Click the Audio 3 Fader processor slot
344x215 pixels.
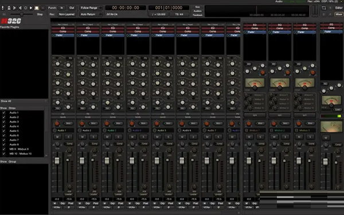click(x=113, y=35)
